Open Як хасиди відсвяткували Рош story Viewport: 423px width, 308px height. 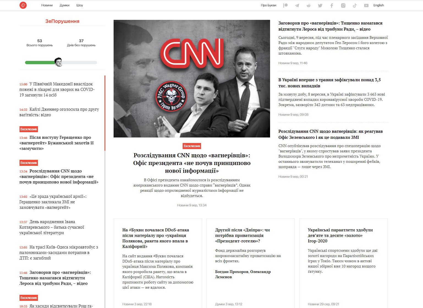point(56,306)
